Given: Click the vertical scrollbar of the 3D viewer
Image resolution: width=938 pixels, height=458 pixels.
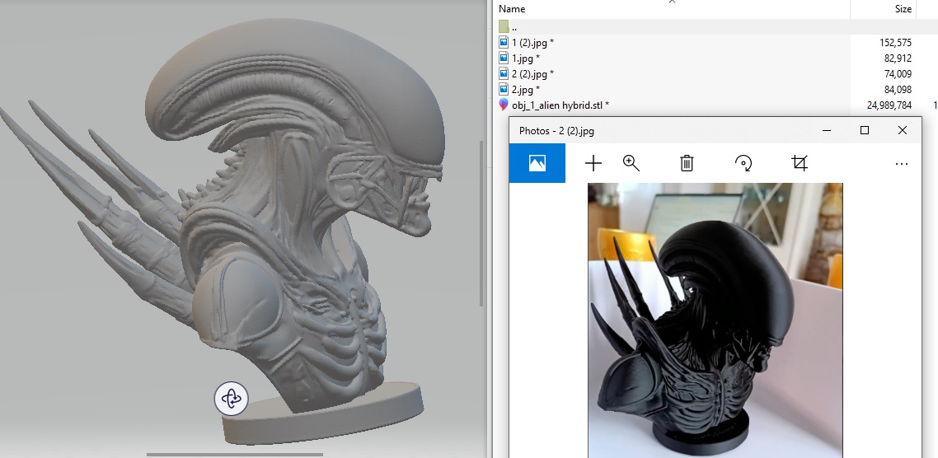Looking at the screenshot, I should pyautogui.click(x=482, y=224).
